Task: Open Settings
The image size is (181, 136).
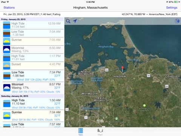Action: [172, 8]
